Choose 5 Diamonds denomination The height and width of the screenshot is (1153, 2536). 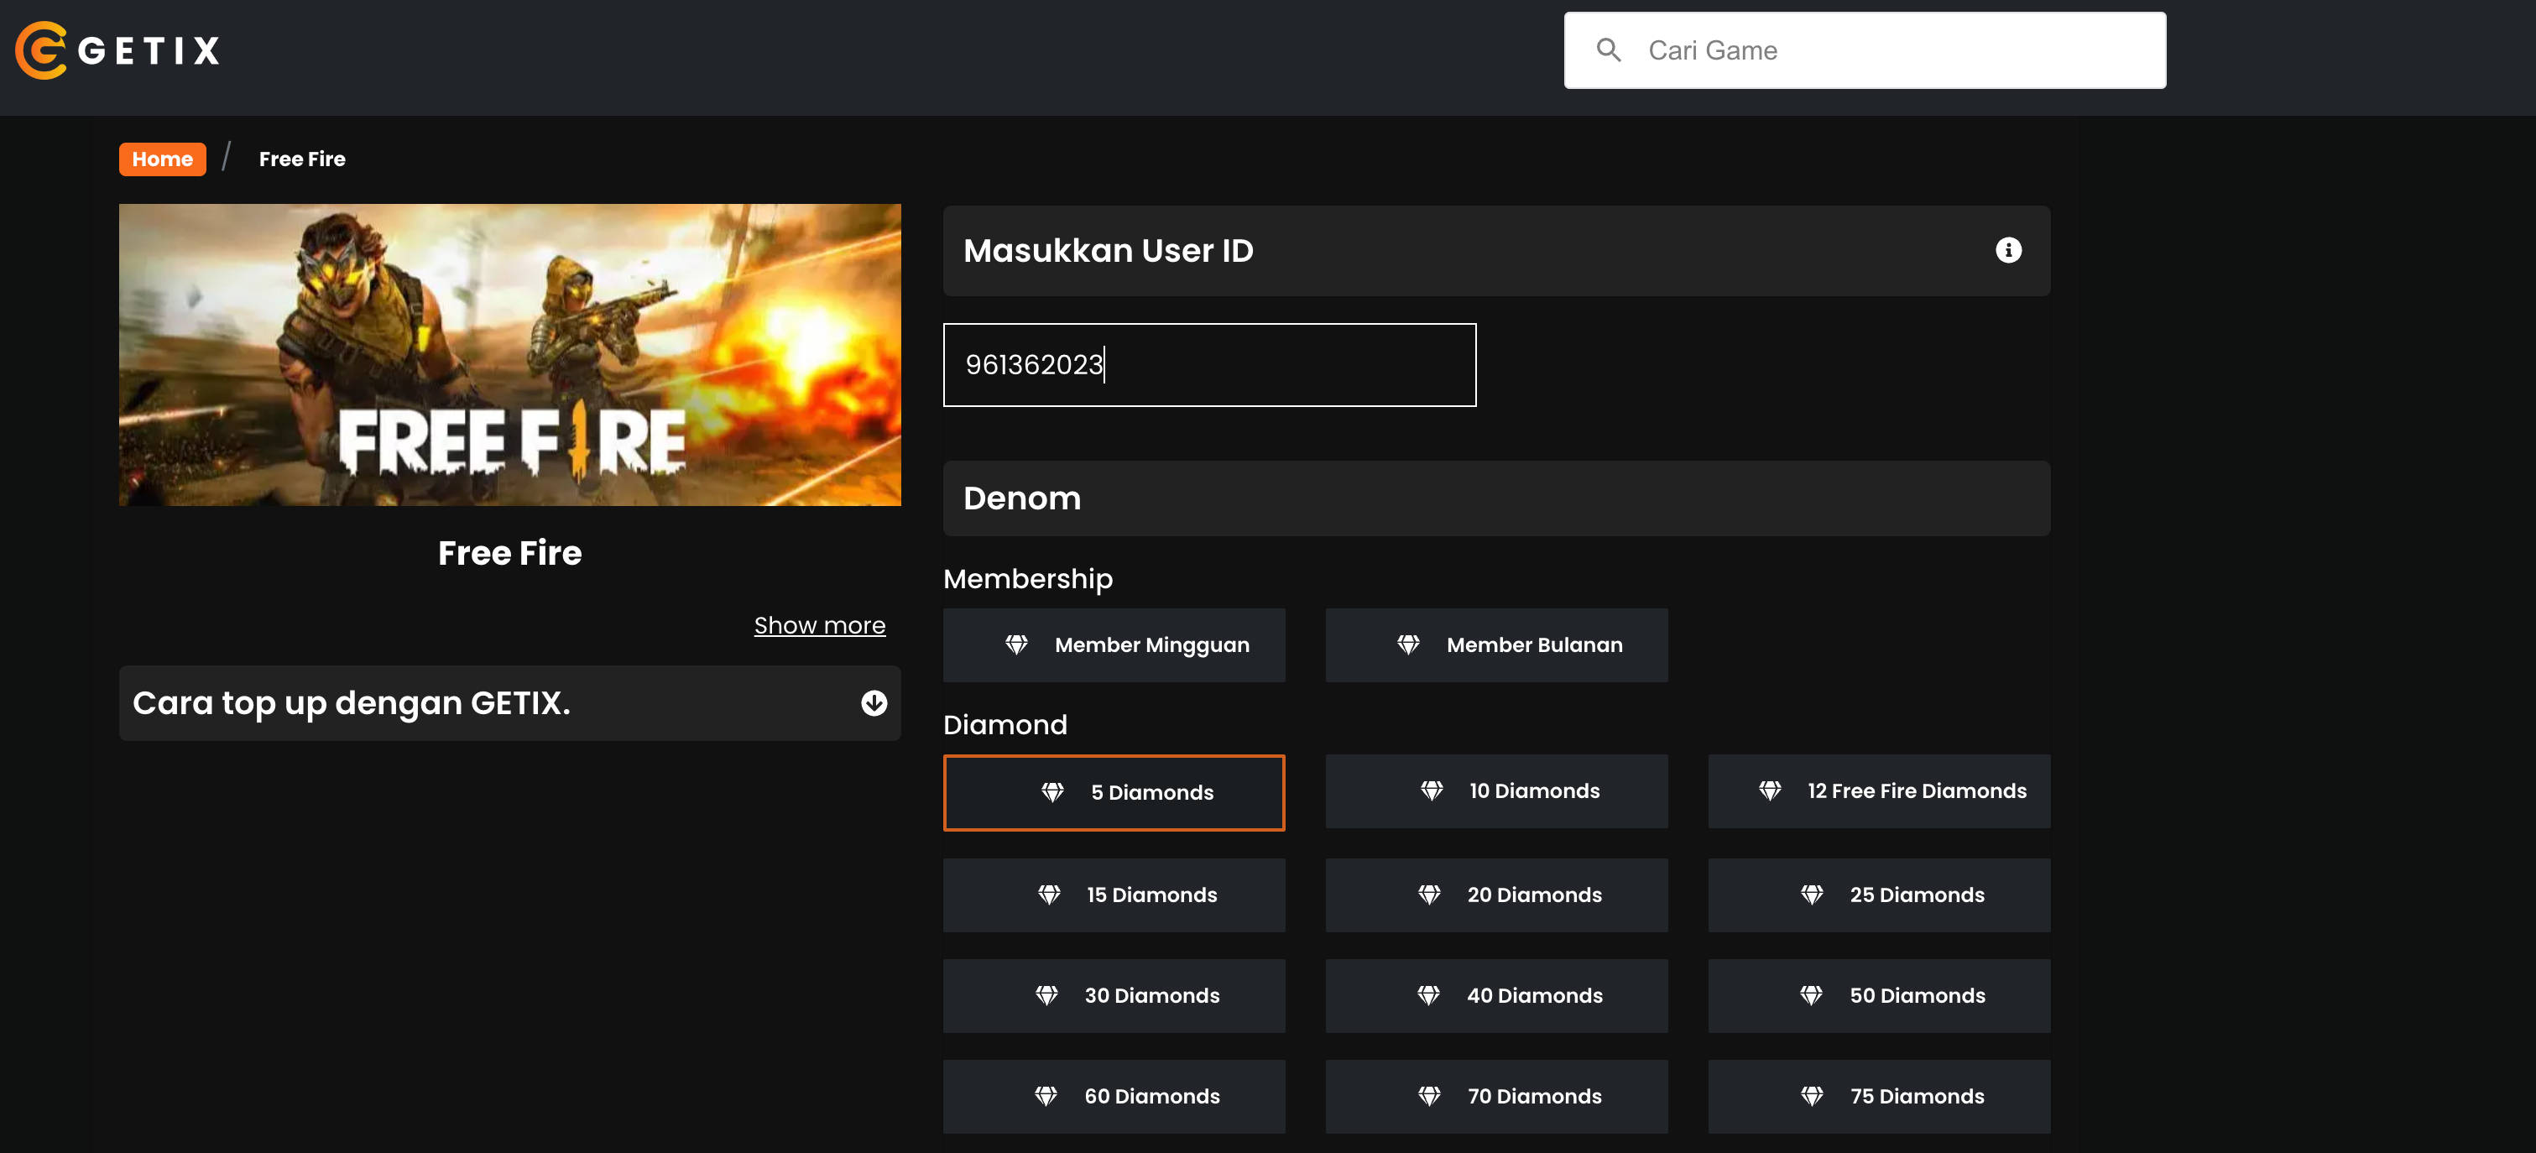1114,793
